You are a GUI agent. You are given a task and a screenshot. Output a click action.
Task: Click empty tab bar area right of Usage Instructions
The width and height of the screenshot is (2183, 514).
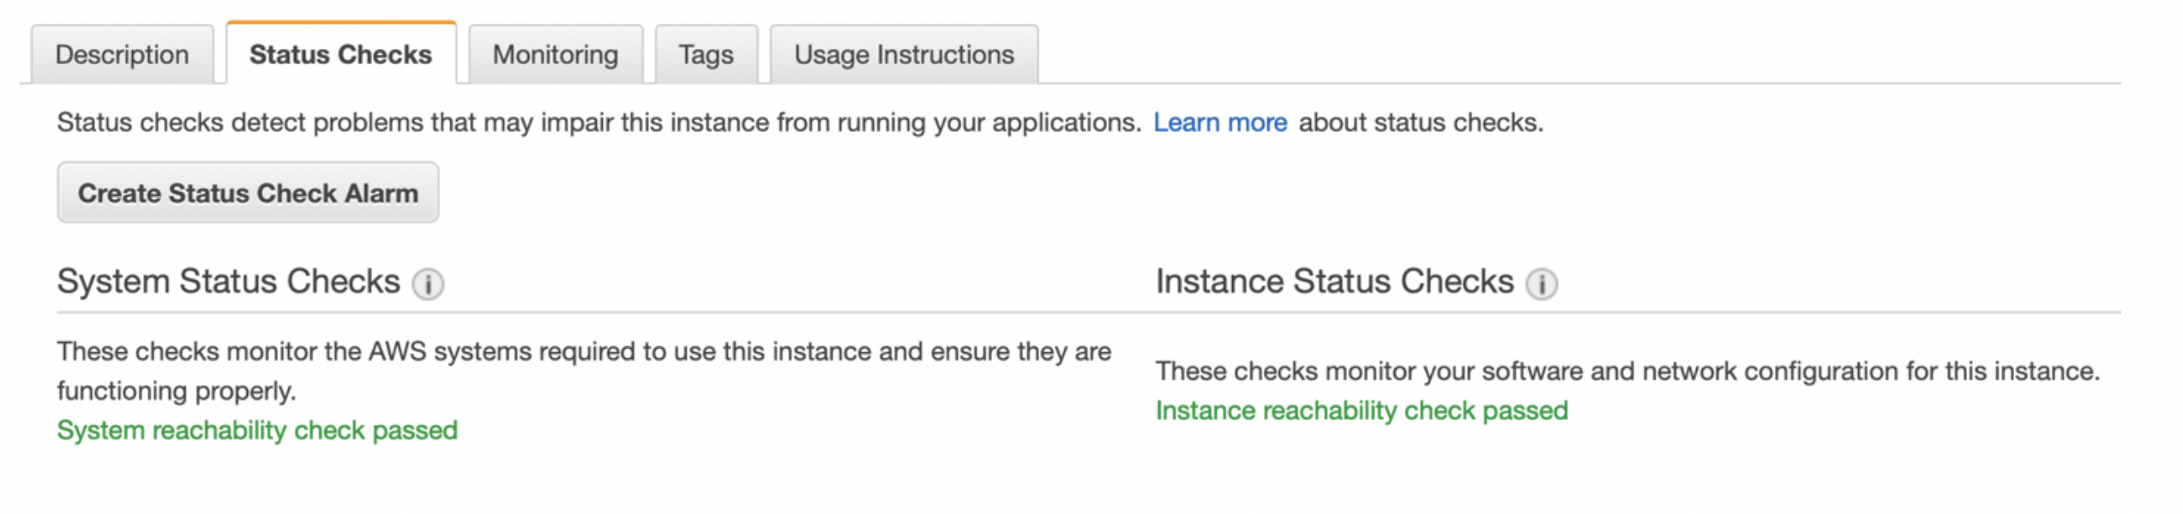[1543, 55]
